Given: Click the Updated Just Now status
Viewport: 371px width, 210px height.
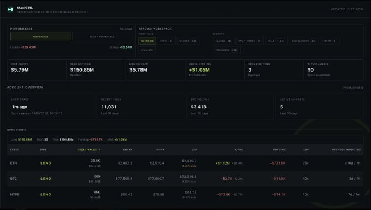Looking at the screenshot, I should pos(347,9).
